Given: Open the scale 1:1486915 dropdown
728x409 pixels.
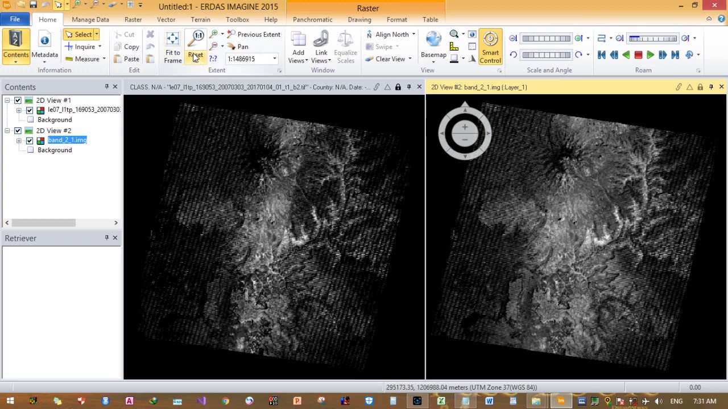Looking at the screenshot, I should click(274, 59).
